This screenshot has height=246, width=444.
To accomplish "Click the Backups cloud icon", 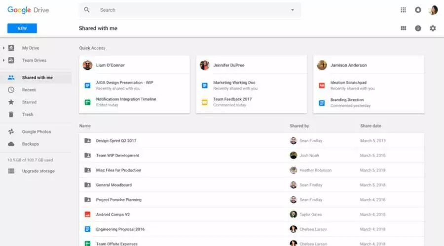I will [x=11, y=144].
